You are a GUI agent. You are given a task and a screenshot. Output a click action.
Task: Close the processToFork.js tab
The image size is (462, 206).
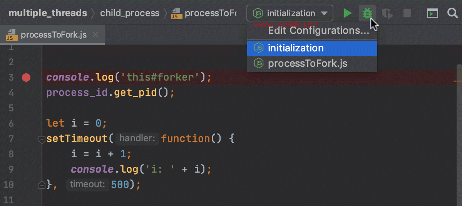95,35
